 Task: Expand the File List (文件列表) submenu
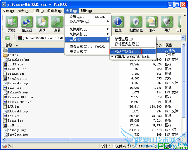point(87,29)
